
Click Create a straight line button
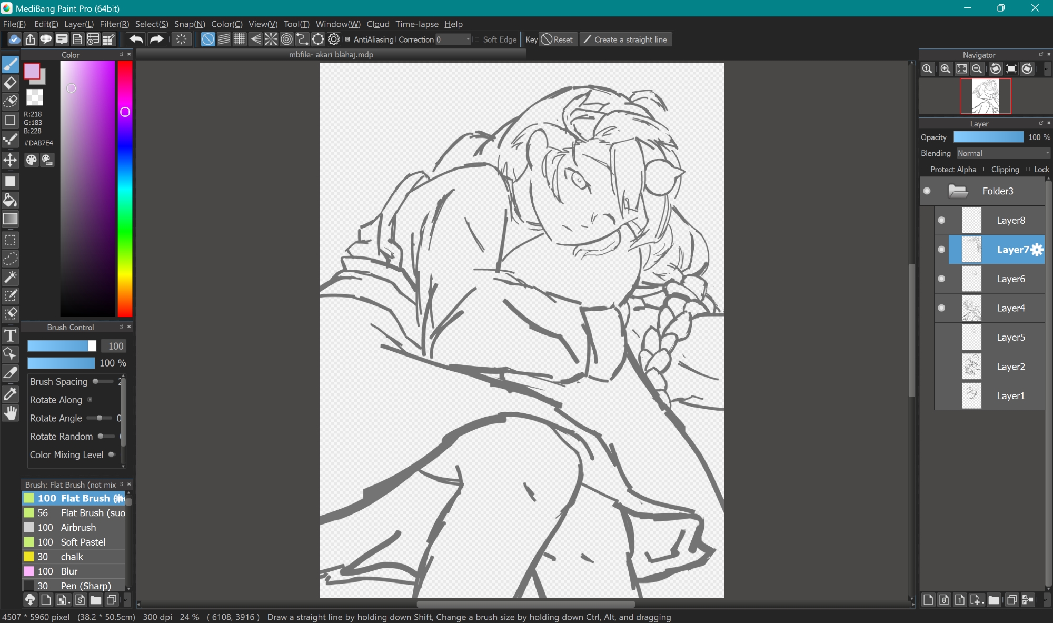[x=625, y=39]
